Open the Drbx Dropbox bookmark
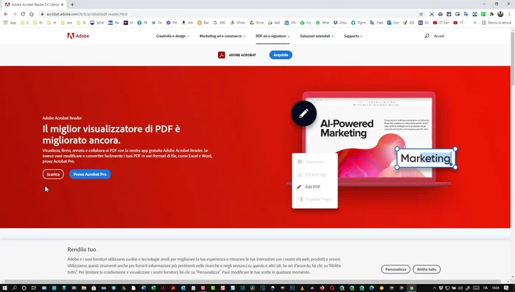515x292 pixels. point(340,23)
